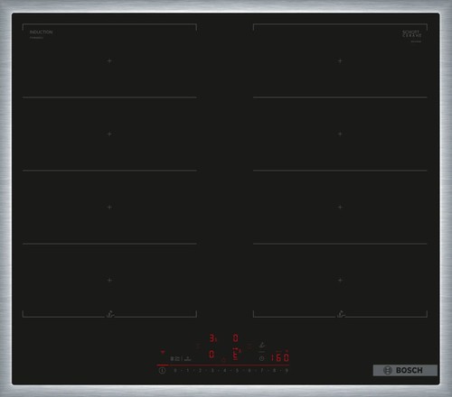Set power level 5 on the slider

237,370
